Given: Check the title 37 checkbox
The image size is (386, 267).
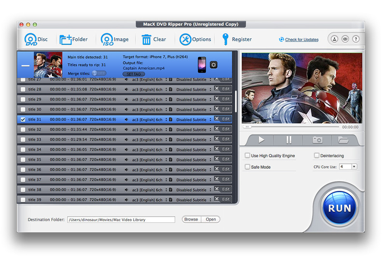Looking at the screenshot, I should point(23,180).
